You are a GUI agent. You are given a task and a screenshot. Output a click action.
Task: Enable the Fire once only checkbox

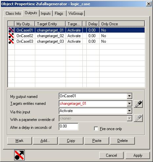(x=96, y=128)
